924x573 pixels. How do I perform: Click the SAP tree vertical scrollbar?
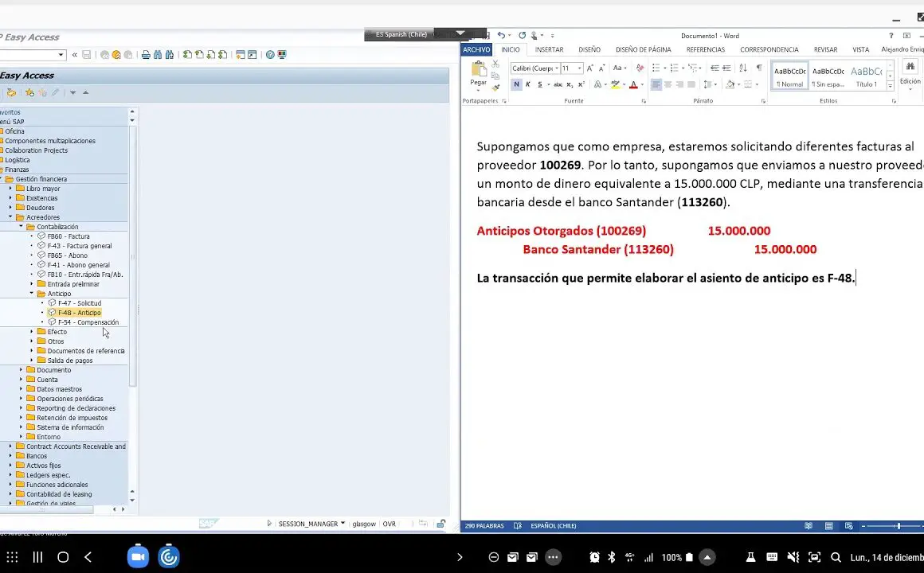132,256
